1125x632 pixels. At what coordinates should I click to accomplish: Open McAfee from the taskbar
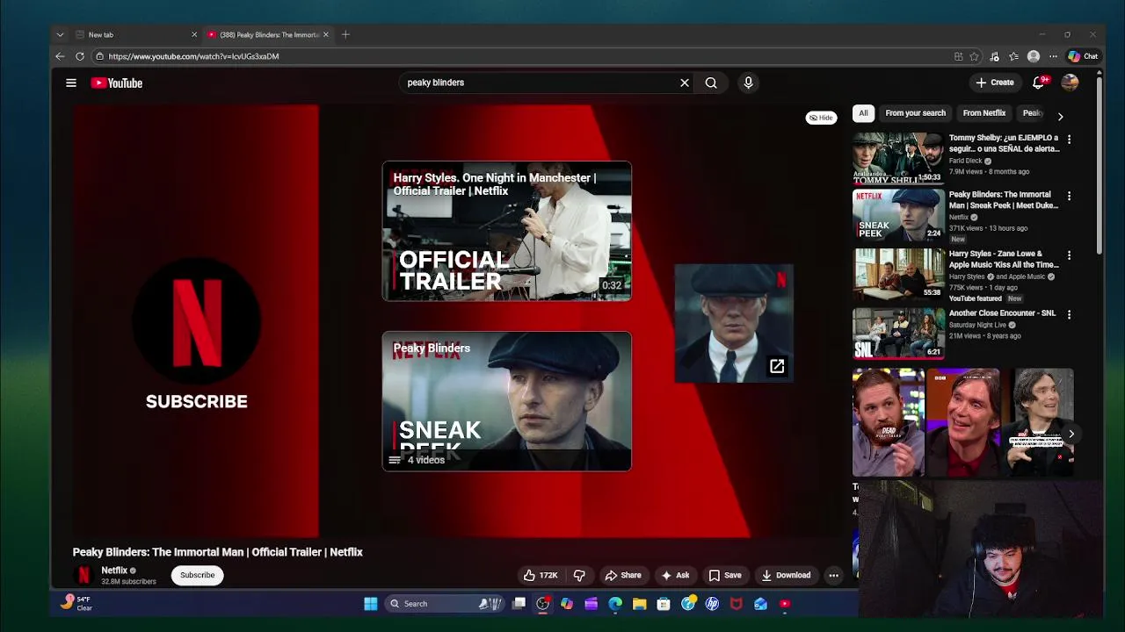pos(736,604)
